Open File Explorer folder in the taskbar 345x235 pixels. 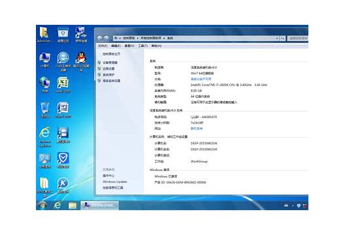point(73,206)
